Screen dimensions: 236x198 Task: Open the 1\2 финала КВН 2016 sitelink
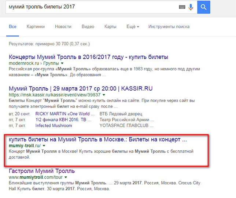[x=63, y=120]
